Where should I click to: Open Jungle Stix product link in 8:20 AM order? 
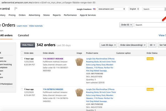[x=101, y=65]
